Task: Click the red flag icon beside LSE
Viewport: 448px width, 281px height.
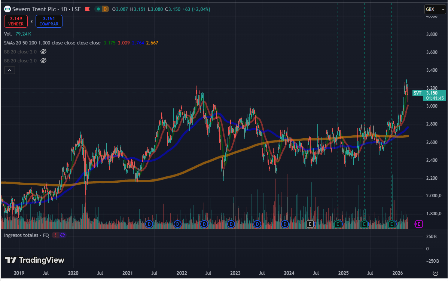Action: pos(88,9)
